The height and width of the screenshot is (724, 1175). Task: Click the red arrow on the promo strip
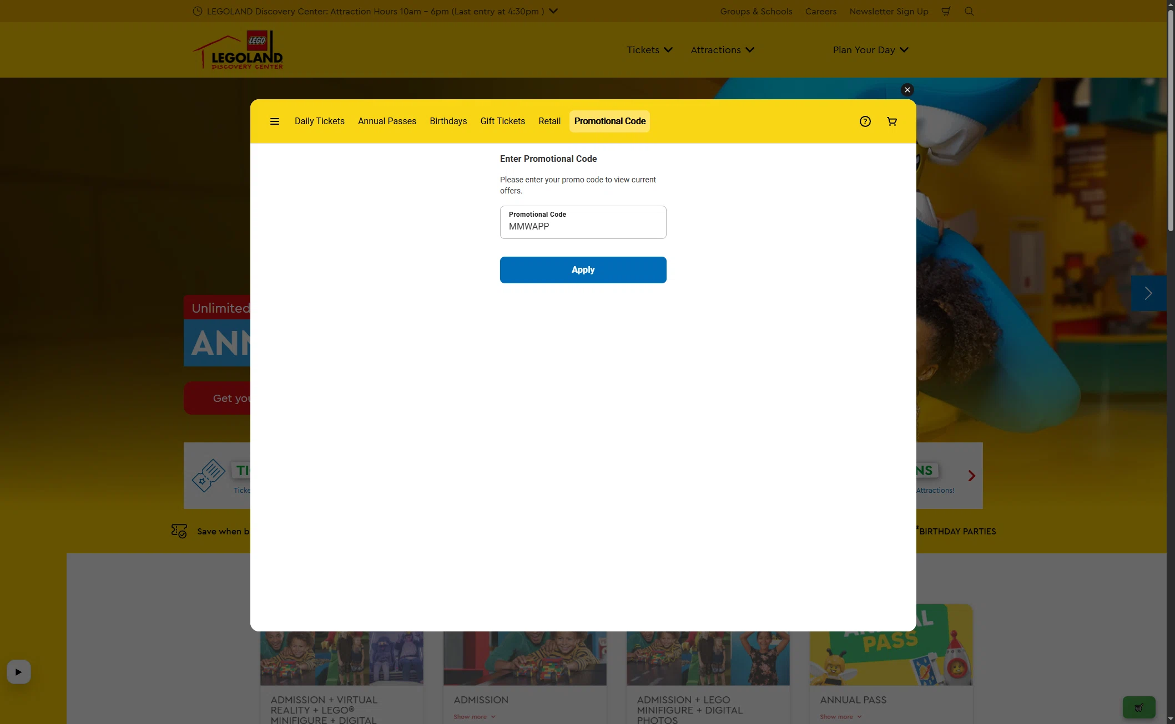coord(971,476)
